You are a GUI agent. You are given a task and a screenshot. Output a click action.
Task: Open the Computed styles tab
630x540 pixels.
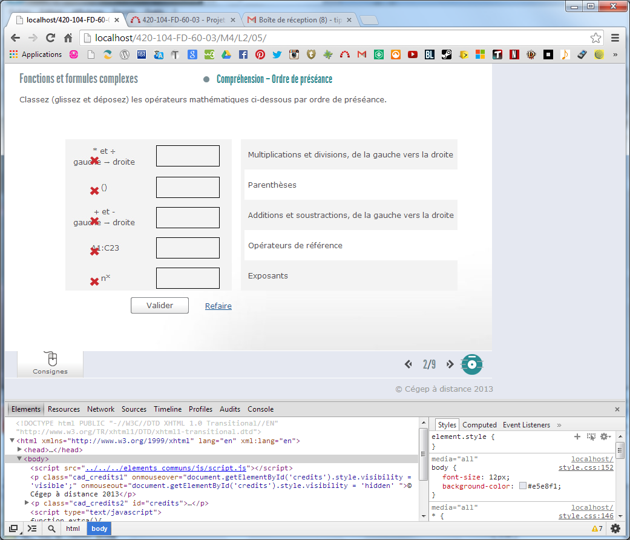(x=479, y=425)
